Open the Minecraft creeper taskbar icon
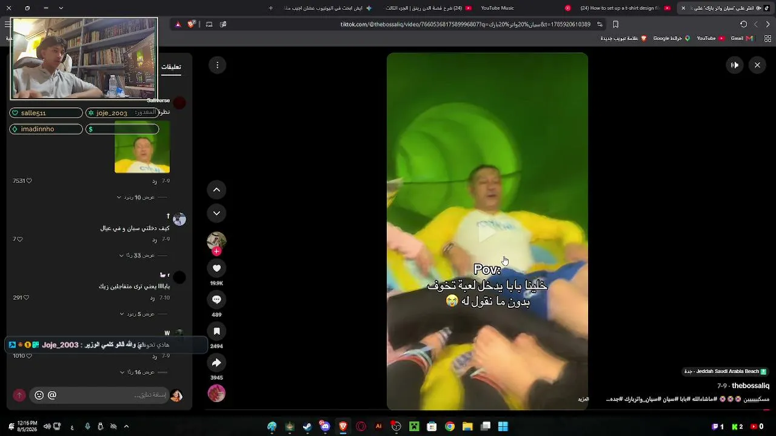Screen dimensions: 776x436 click(414, 426)
